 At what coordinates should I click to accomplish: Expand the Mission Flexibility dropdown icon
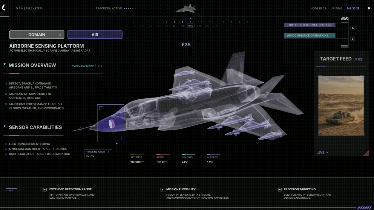tap(162, 189)
